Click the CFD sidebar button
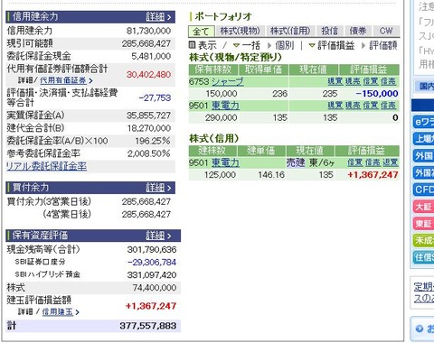The image size is (434, 343). click(x=423, y=190)
